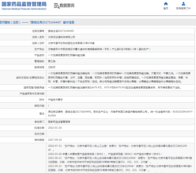
Task: Click address 北京市昌平区科技园区白浮泉路13号108室
Action: click(x=71, y=43)
